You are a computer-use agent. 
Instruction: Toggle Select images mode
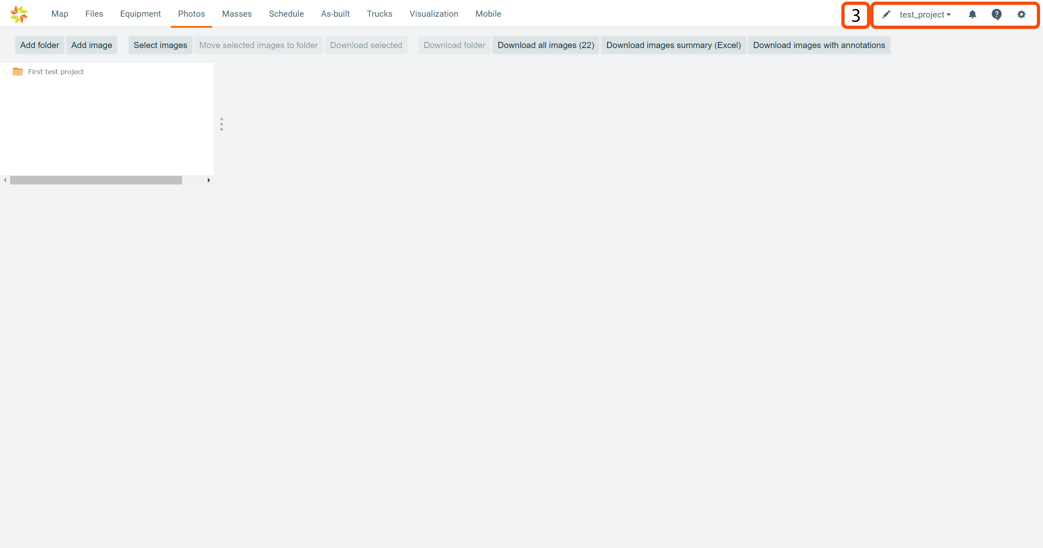pos(160,45)
